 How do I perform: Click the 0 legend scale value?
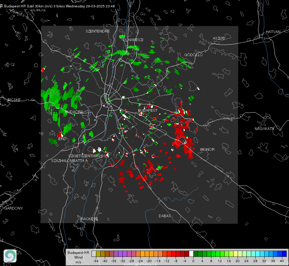coord(193,261)
